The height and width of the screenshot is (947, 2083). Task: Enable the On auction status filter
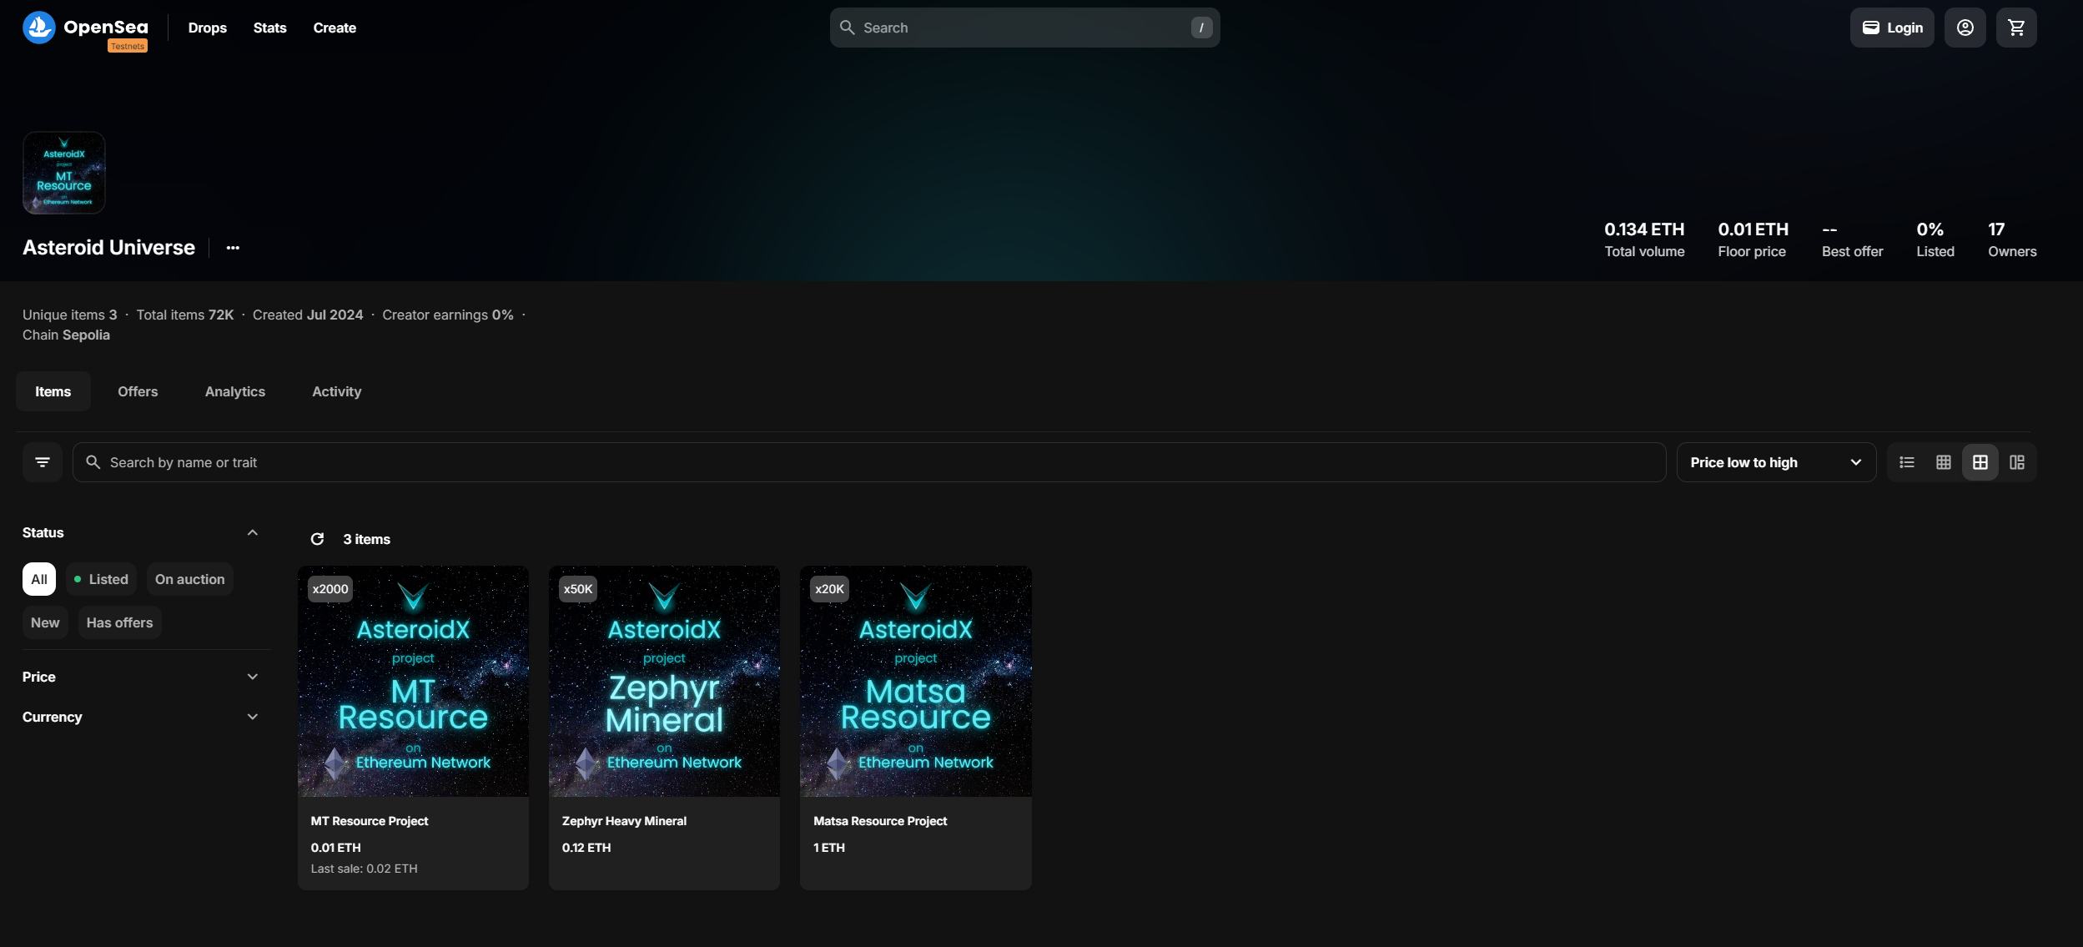coord(189,579)
